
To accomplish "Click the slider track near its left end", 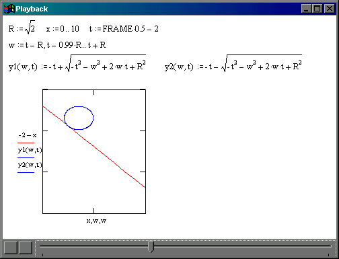I will (48, 246).
